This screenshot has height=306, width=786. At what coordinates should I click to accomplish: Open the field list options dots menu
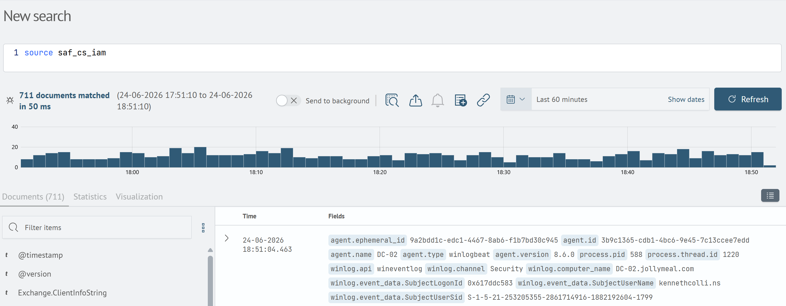coord(203,228)
